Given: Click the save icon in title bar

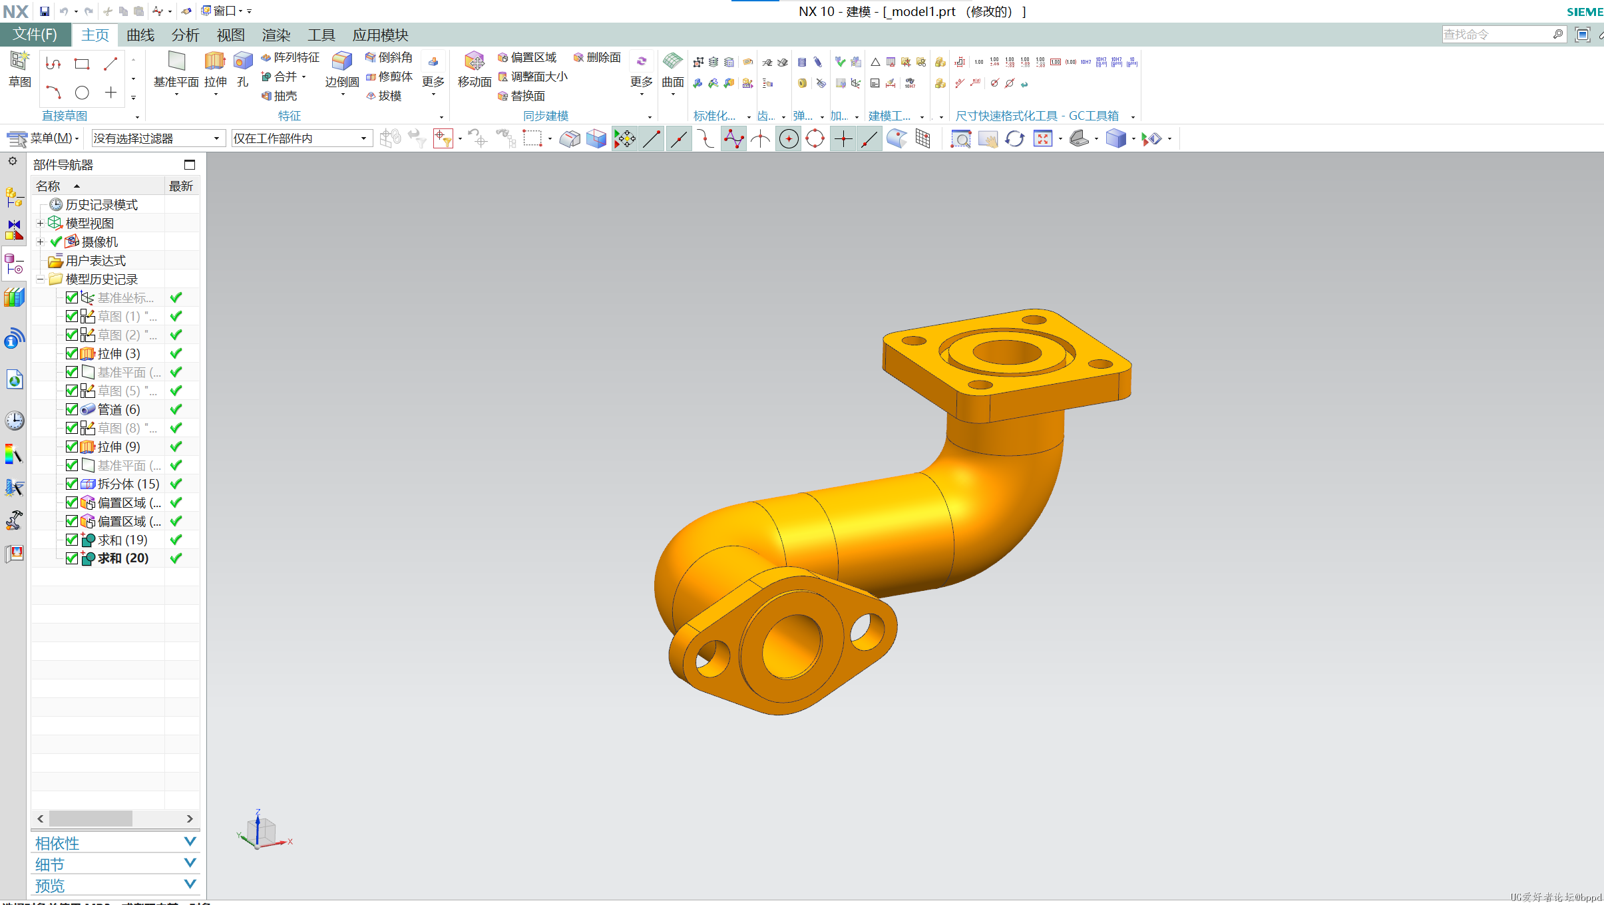Looking at the screenshot, I should (44, 11).
